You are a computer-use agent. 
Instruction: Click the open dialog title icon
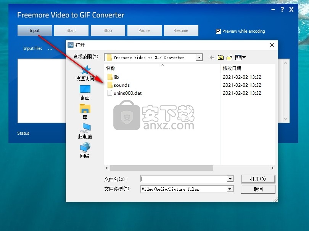tap(71, 45)
